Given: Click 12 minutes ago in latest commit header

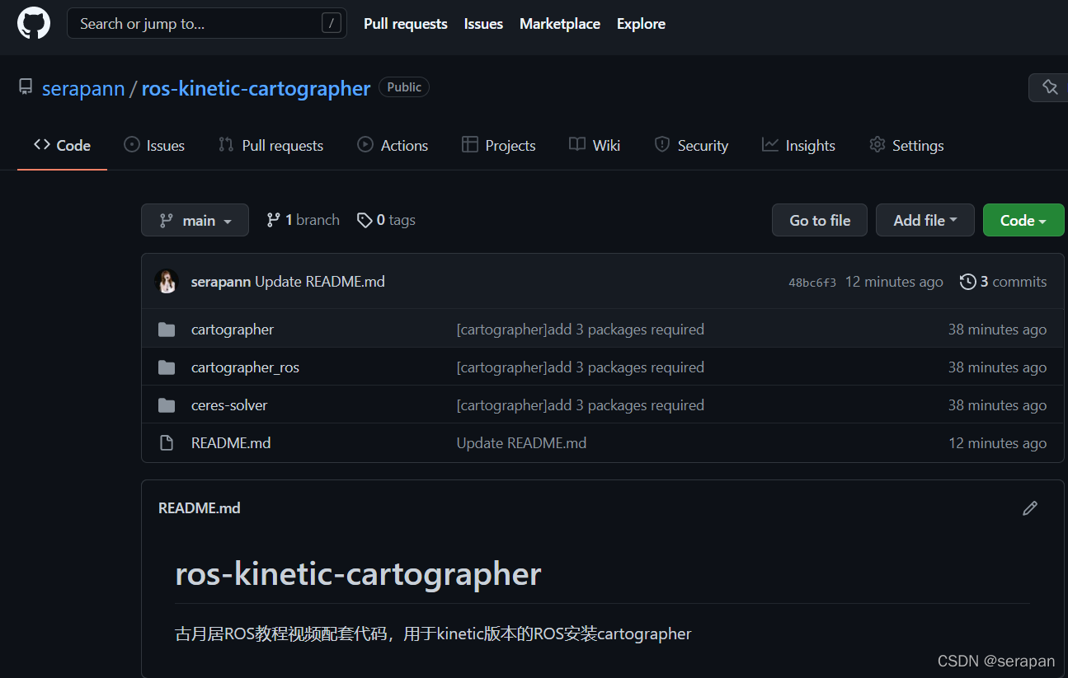Looking at the screenshot, I should point(894,282).
